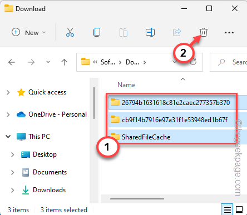Click the Rename icon
Screen dimensions: 247x215
pos(150,32)
